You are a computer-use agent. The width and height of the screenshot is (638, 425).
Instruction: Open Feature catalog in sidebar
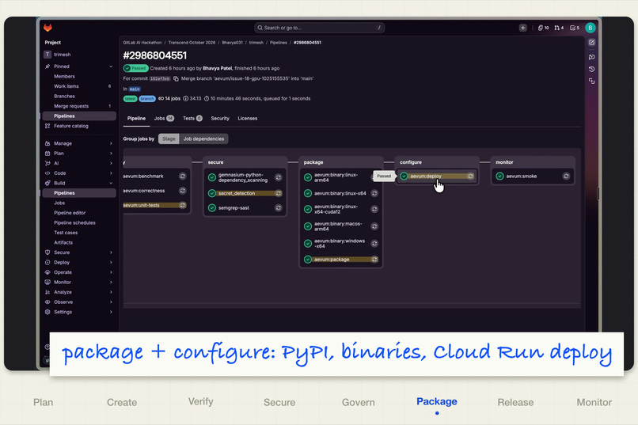tap(79, 126)
